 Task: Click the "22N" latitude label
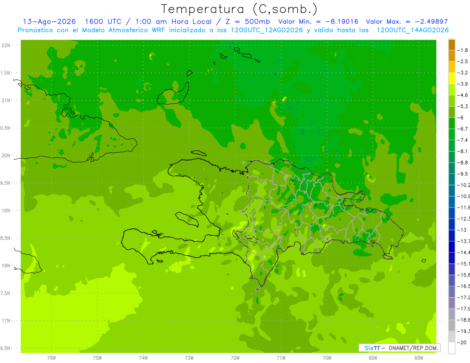pyautogui.click(x=7, y=45)
